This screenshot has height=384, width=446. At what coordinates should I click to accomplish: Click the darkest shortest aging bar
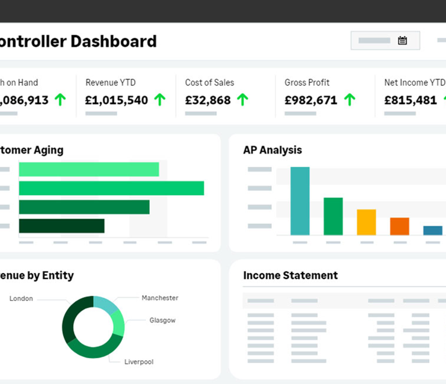tap(62, 226)
